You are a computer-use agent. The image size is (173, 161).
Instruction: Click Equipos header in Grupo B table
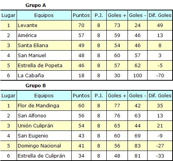[x=44, y=96]
